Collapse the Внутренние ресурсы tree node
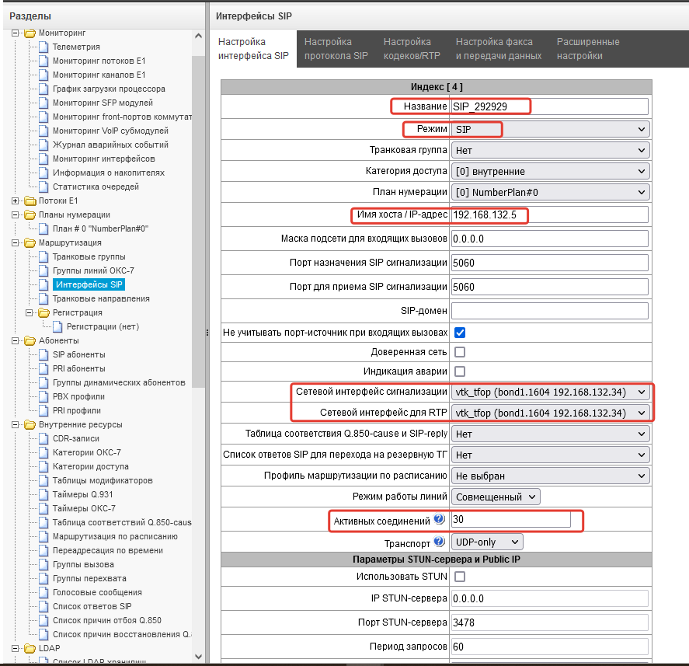 click(16, 425)
